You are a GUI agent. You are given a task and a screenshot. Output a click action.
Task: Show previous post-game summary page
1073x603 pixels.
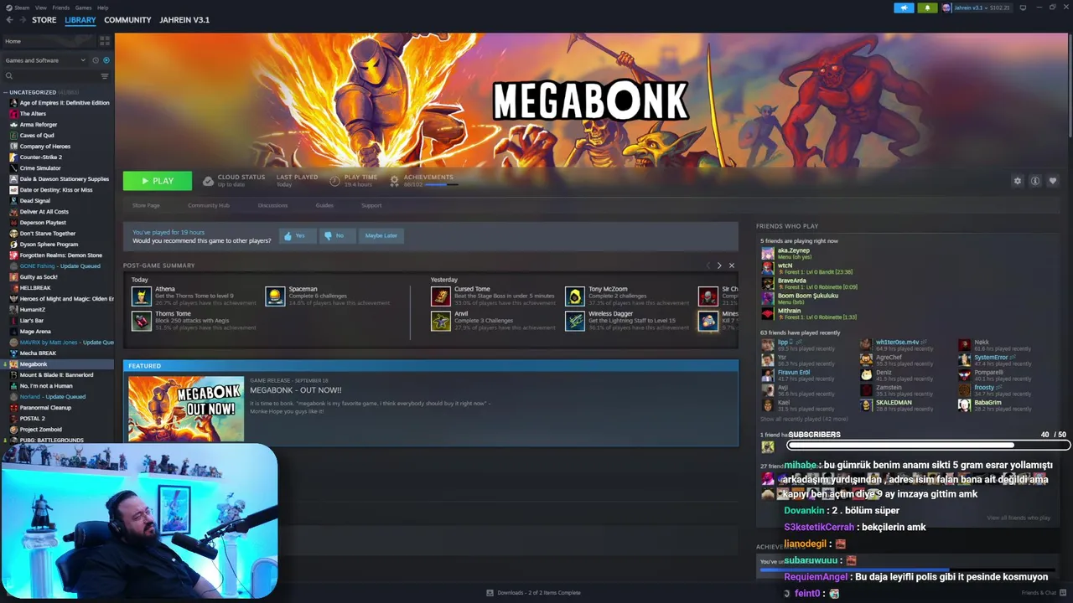(708, 265)
